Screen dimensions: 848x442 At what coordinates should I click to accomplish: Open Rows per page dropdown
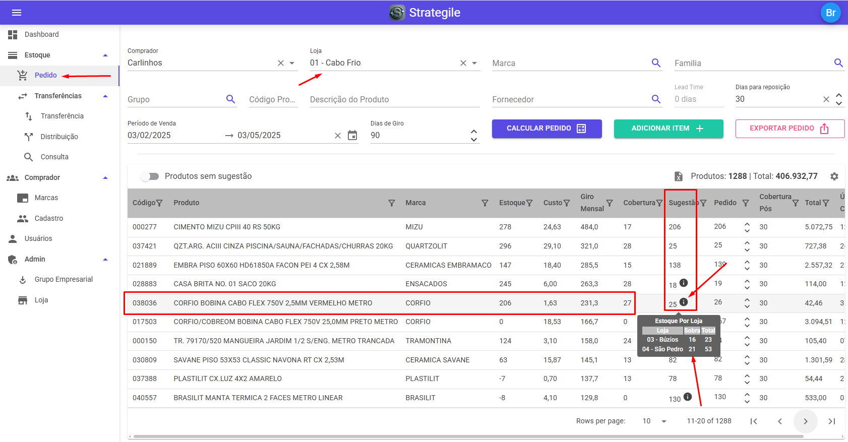click(x=664, y=421)
